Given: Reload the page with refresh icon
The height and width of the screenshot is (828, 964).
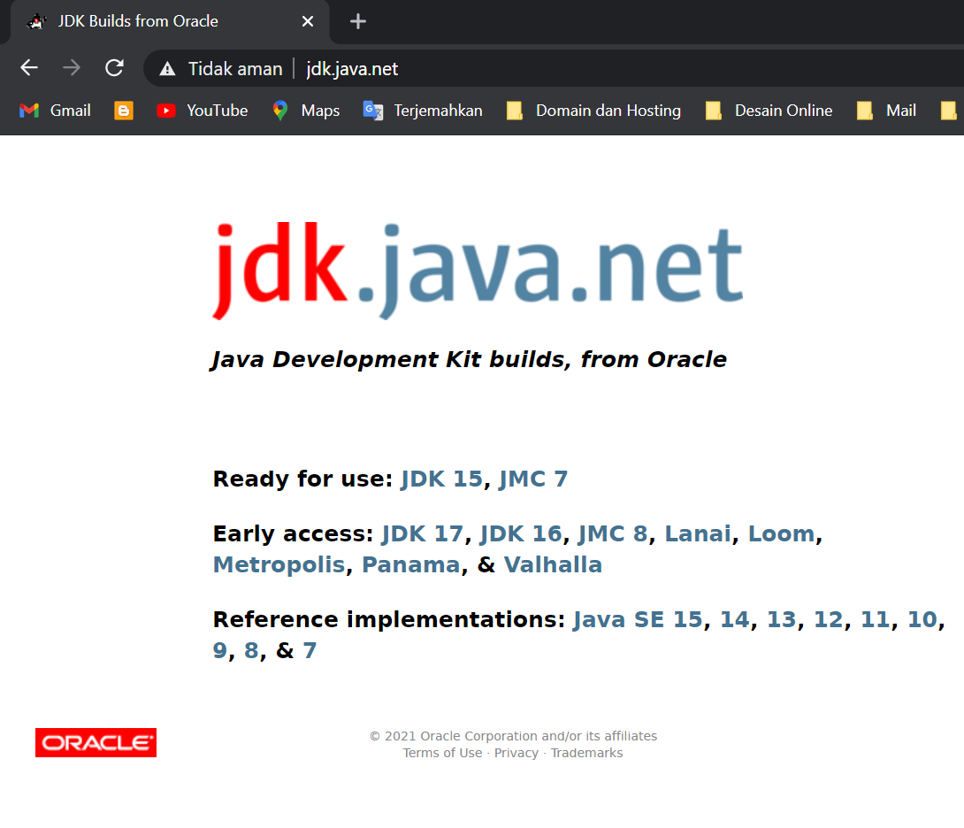Looking at the screenshot, I should coord(114,67).
